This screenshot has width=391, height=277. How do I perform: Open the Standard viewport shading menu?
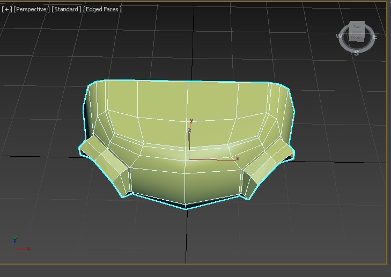pyautogui.click(x=67, y=9)
